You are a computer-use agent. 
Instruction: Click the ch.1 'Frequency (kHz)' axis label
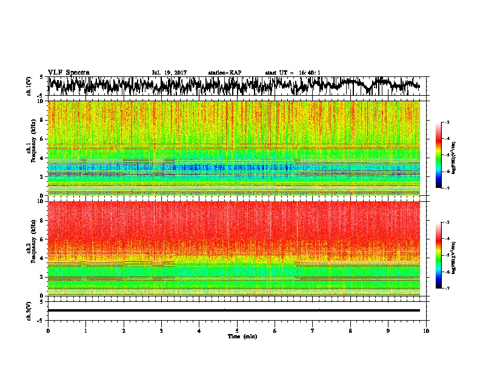point(34,141)
